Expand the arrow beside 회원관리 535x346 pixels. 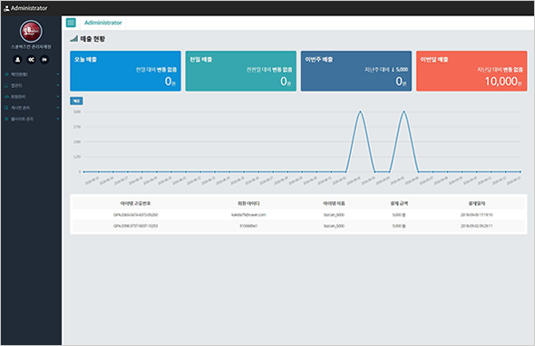[x=58, y=97]
